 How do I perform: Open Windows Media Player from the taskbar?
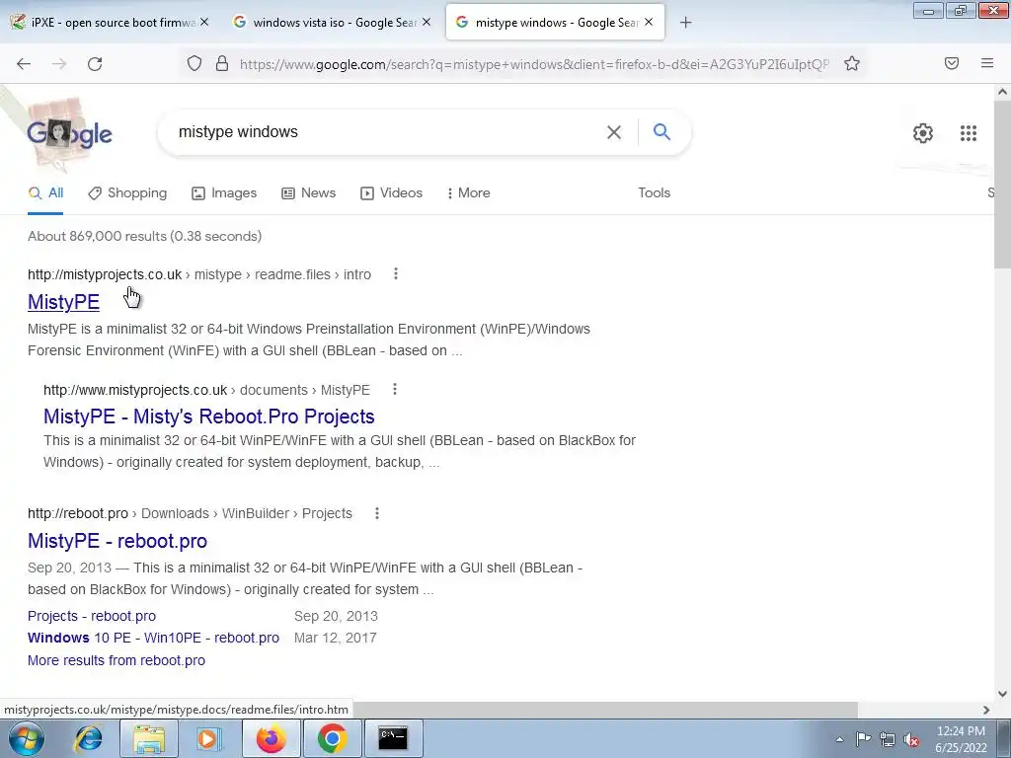(x=209, y=738)
